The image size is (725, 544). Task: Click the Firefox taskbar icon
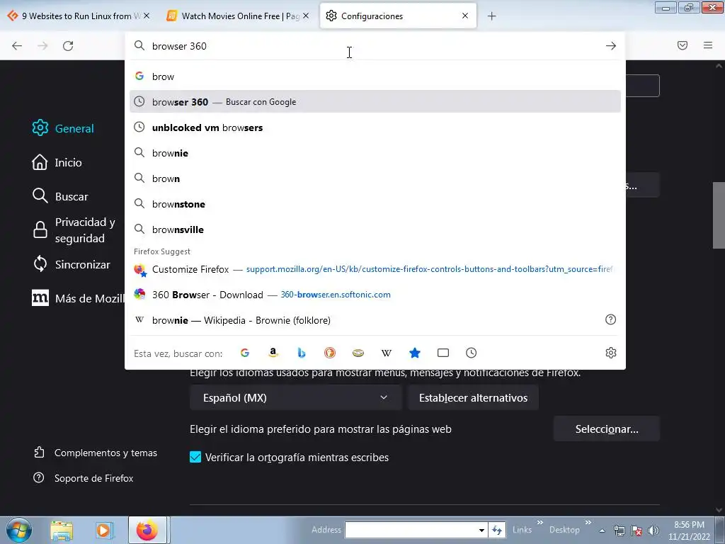(x=147, y=530)
